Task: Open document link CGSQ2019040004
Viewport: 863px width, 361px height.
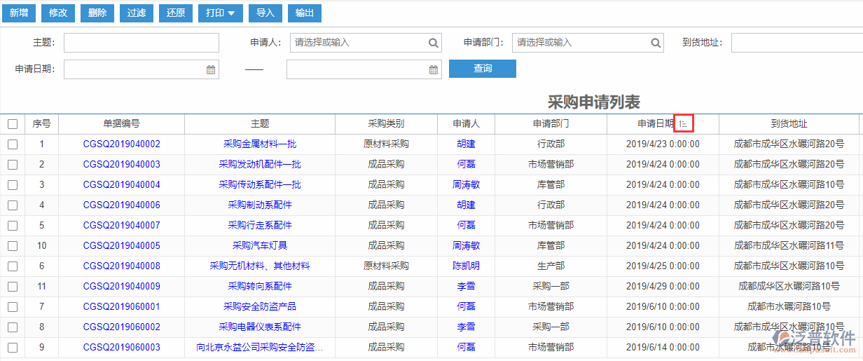Action: tap(122, 185)
